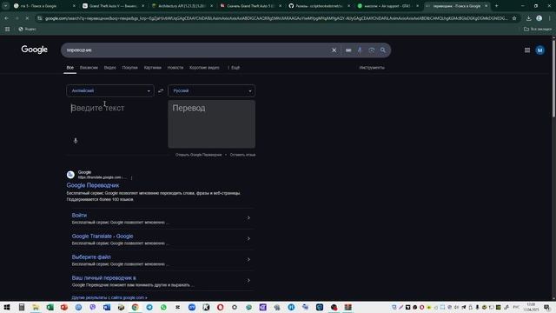Open the Инструменты search tools button
Viewport: 556px width, 313px height.
(x=372, y=68)
